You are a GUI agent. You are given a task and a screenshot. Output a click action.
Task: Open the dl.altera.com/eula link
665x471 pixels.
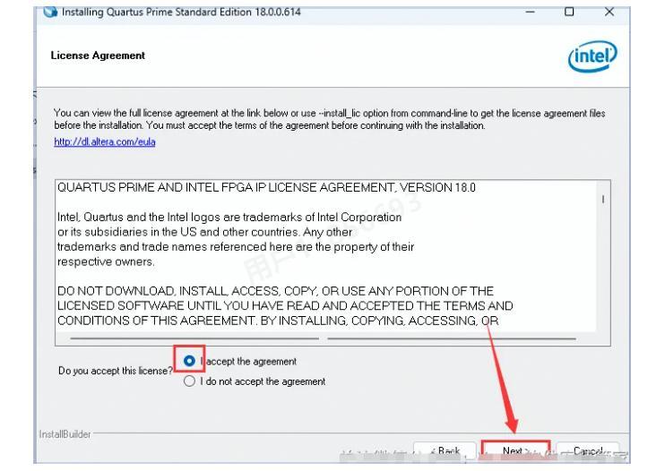pyautogui.click(x=105, y=141)
